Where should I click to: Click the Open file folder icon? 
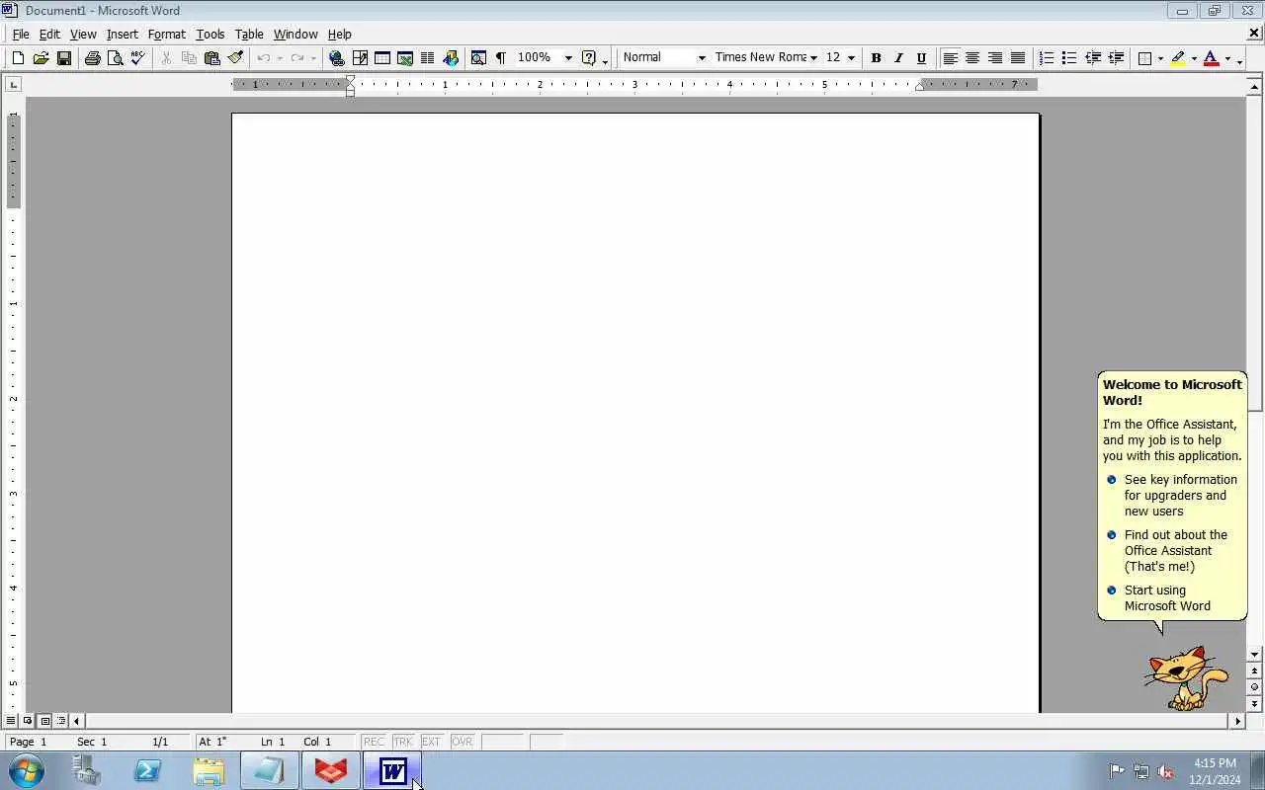point(41,58)
